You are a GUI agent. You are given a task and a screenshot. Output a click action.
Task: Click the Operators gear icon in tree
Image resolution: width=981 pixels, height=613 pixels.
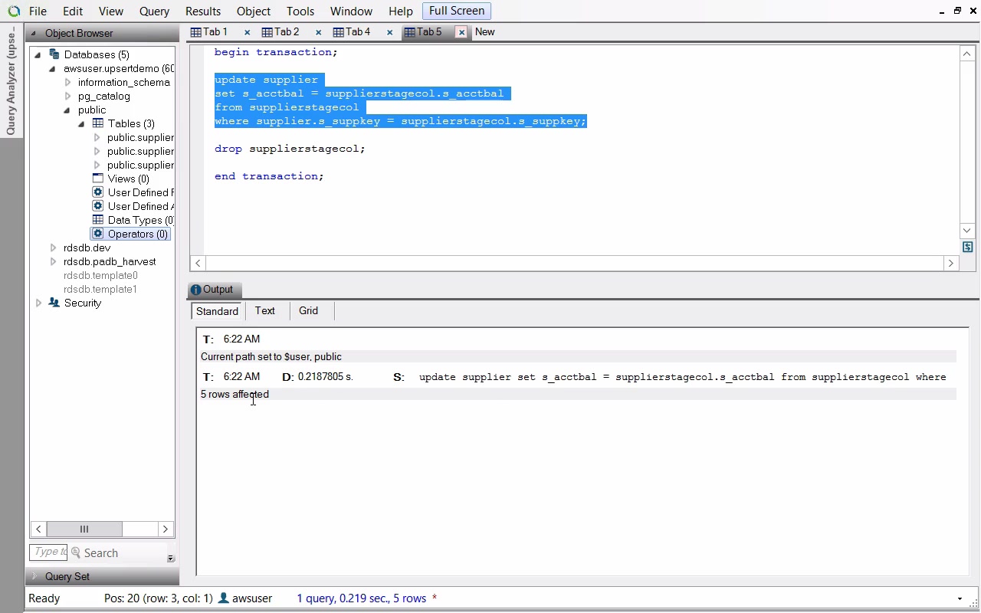[x=98, y=234]
